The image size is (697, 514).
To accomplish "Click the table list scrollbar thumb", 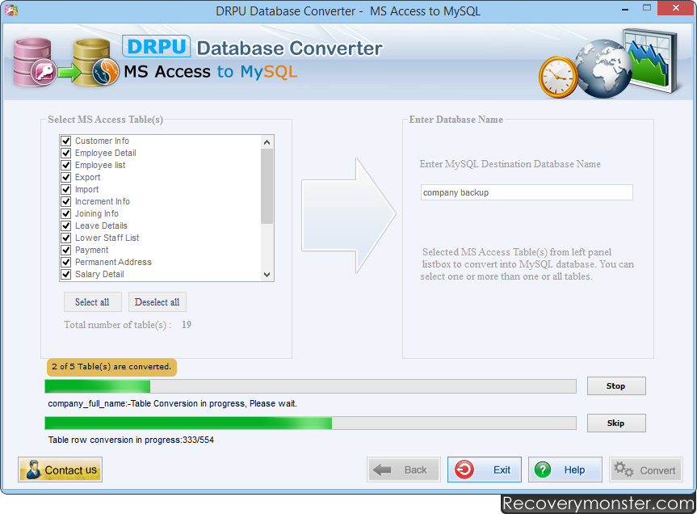I will tap(267, 187).
